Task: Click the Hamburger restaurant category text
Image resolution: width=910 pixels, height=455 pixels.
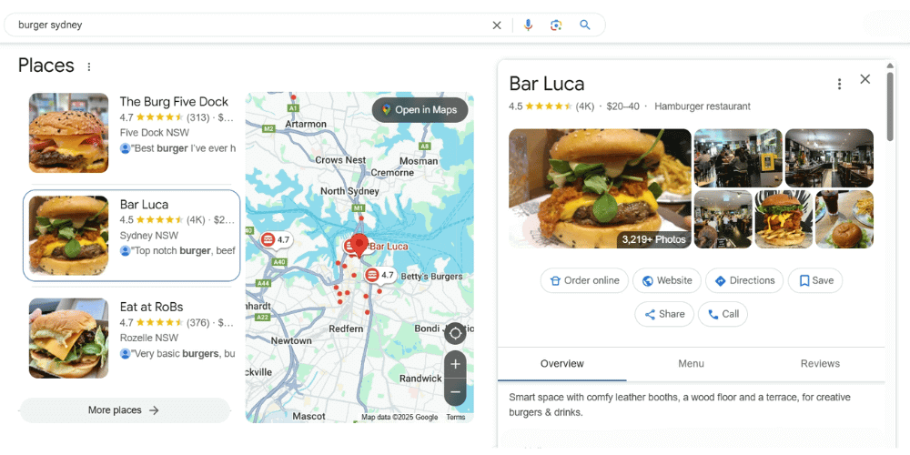Action: (703, 106)
